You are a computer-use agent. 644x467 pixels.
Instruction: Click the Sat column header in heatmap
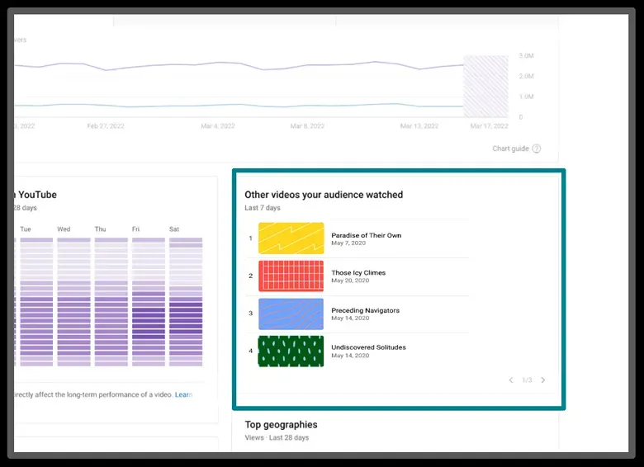(x=174, y=229)
